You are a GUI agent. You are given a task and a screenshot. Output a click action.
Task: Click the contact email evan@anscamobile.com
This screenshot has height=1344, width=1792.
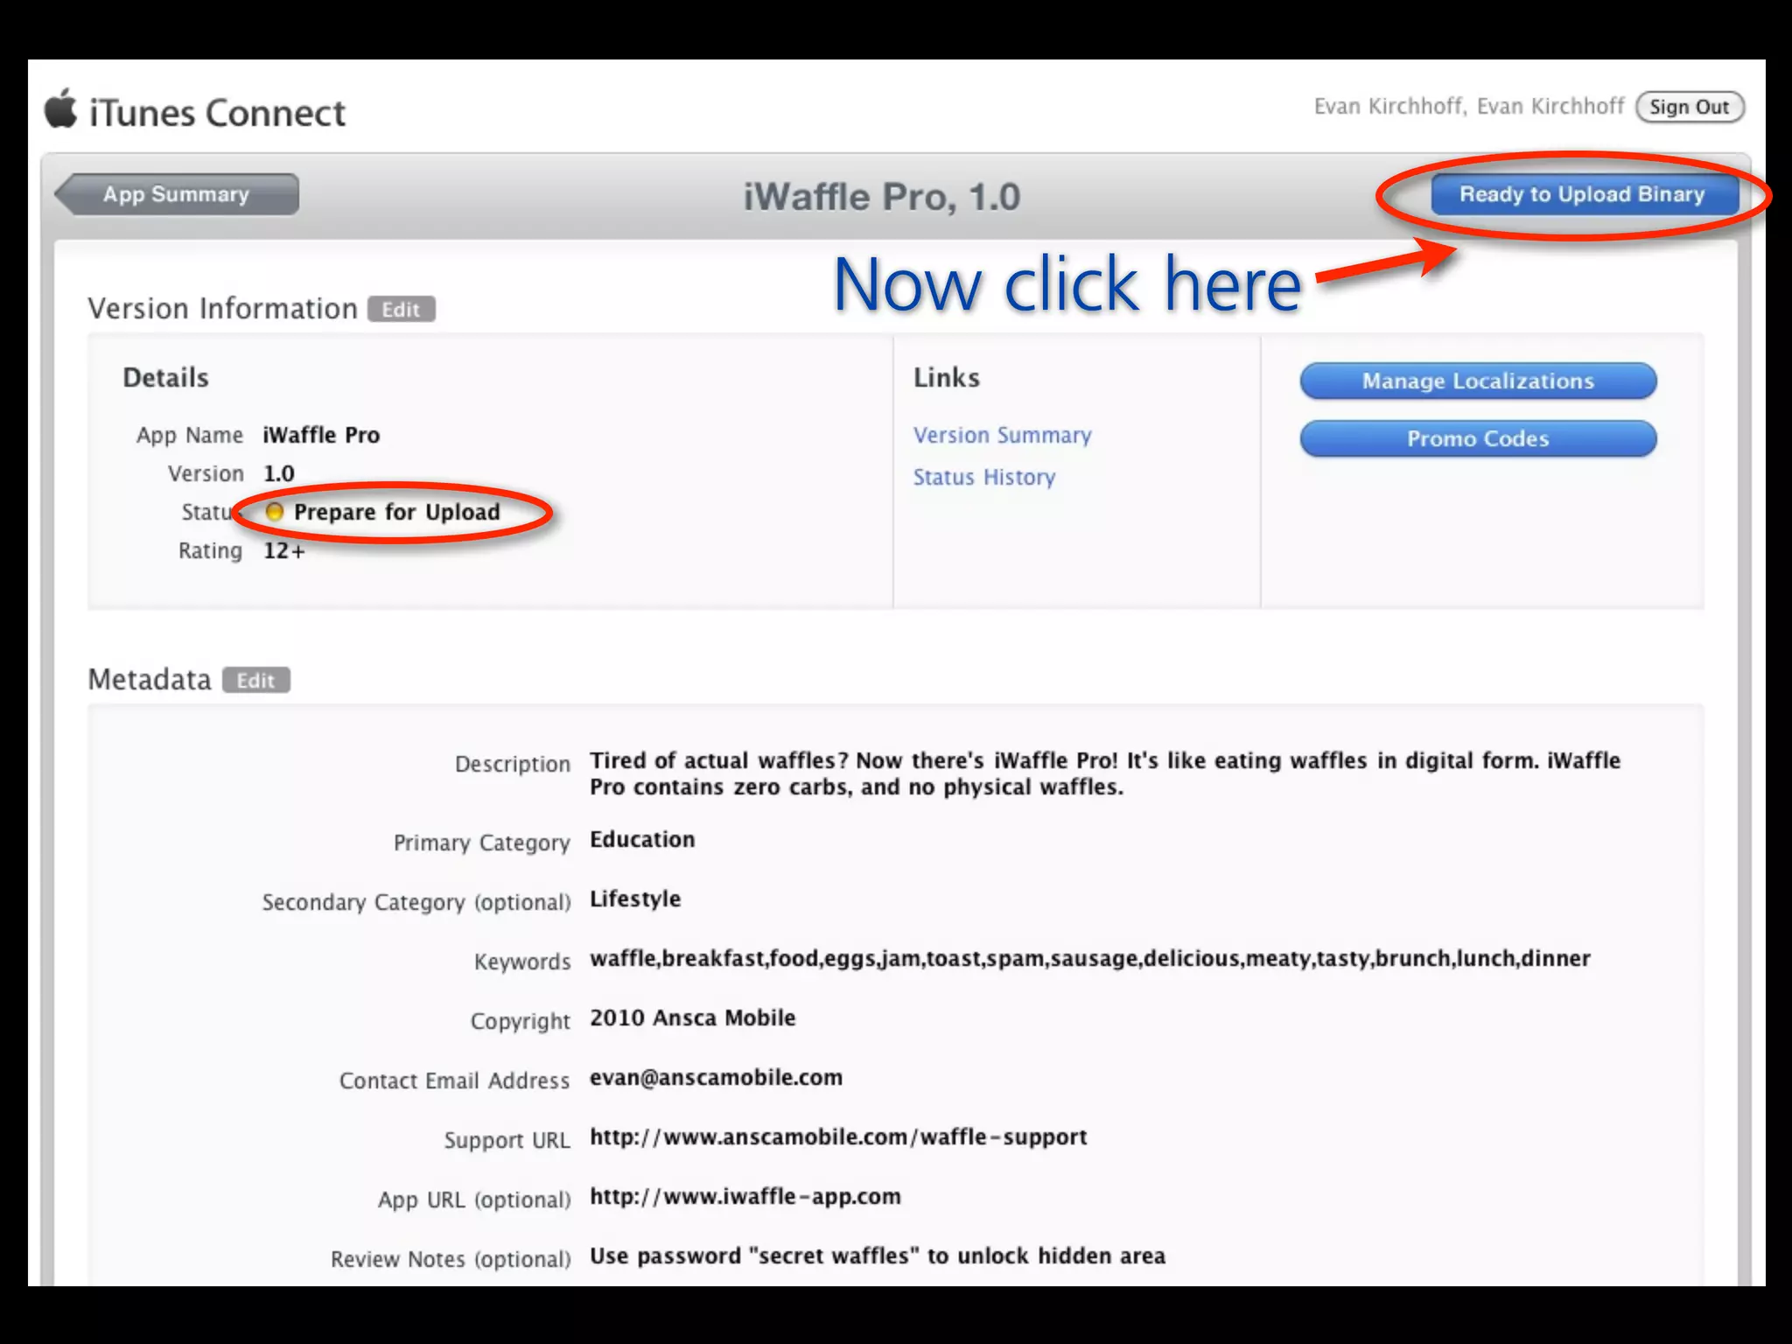click(x=716, y=1078)
